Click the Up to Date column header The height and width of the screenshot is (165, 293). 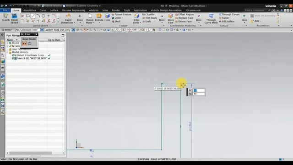(54, 40)
